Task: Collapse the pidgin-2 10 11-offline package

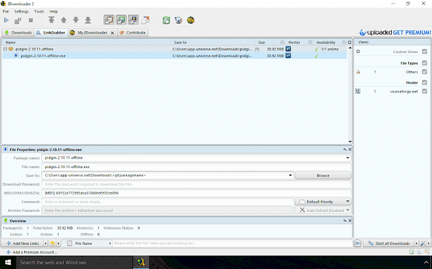Action: click(x=5, y=49)
